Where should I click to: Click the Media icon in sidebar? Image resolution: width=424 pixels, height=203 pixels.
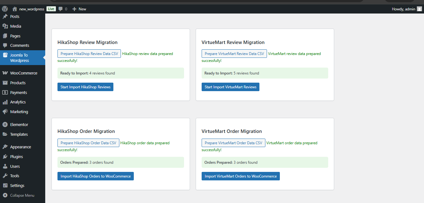coord(5,26)
